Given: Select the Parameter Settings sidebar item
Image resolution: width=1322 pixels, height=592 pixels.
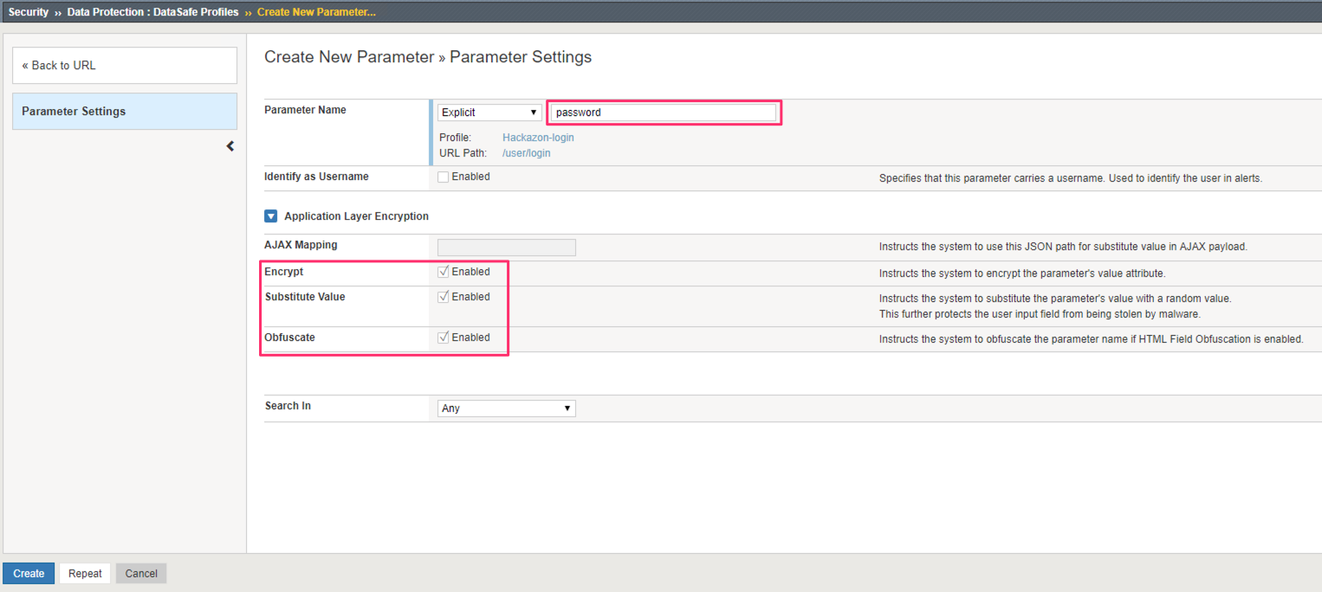Looking at the screenshot, I should pos(125,112).
